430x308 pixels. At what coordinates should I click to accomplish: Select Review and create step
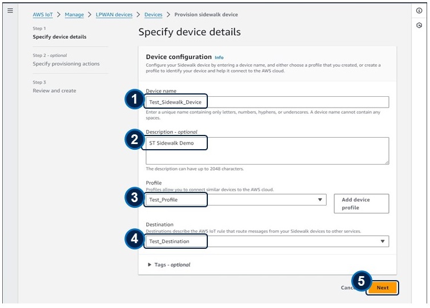pos(54,91)
